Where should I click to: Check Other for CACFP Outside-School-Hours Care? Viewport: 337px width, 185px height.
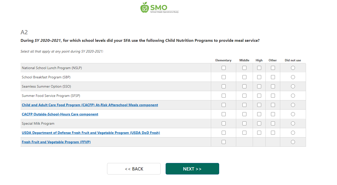pos(273,114)
